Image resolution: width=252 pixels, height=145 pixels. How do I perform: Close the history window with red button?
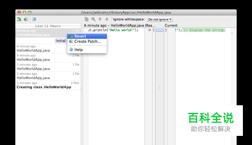[19, 12]
